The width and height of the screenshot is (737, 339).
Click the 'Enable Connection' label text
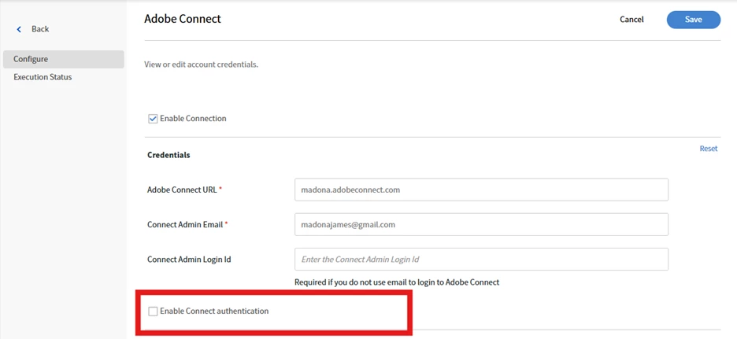pyautogui.click(x=193, y=118)
